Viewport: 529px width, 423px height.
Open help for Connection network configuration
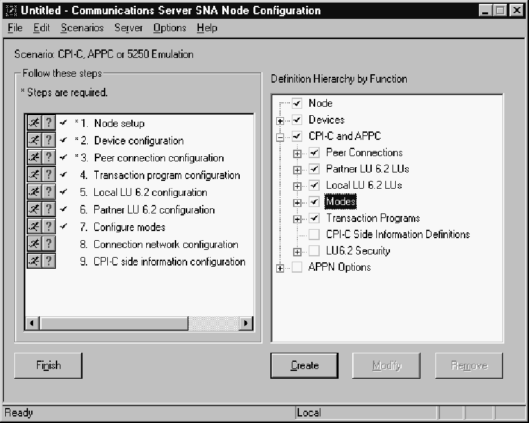click(x=49, y=243)
